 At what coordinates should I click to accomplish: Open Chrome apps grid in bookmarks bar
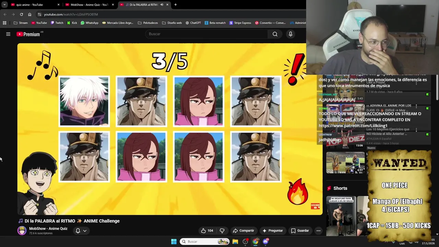(4, 23)
